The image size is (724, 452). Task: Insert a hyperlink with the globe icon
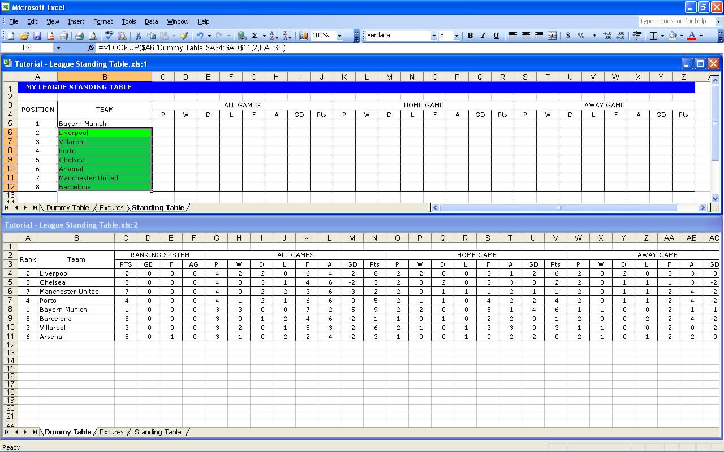242,36
